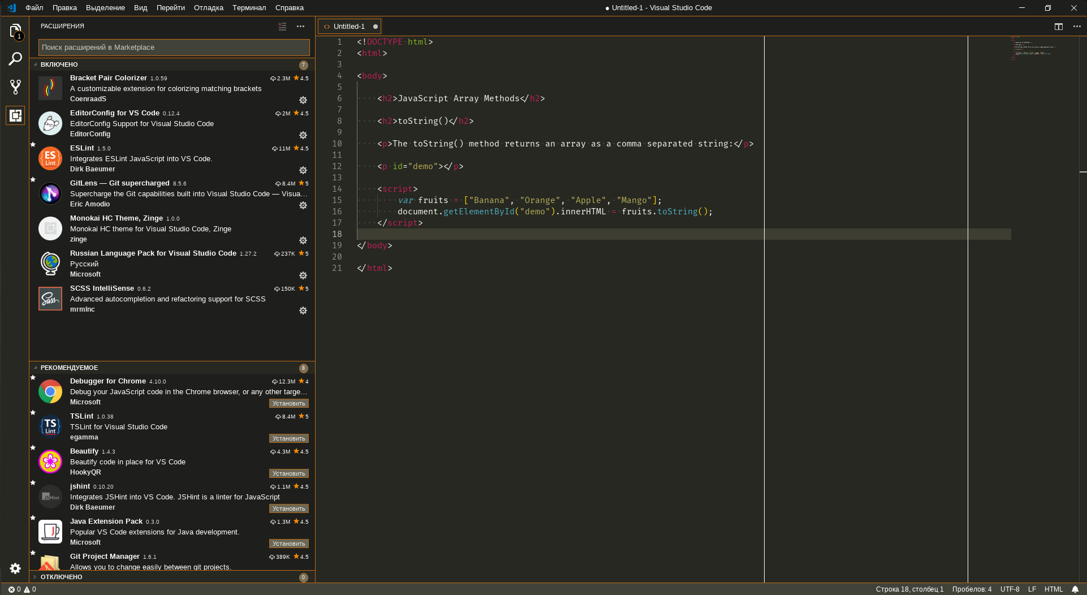The image size is (1087, 595).
Task: Open SCSS IntelliSense manage gear
Action: tap(303, 311)
